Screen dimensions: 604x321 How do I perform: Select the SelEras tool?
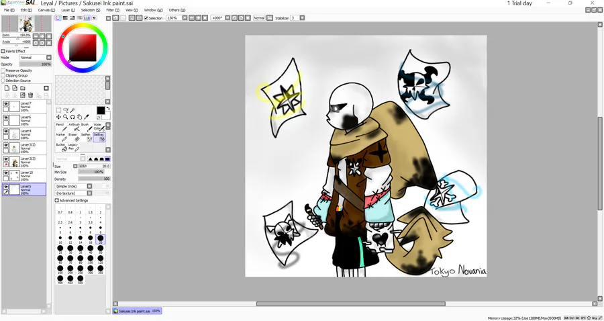coord(99,137)
